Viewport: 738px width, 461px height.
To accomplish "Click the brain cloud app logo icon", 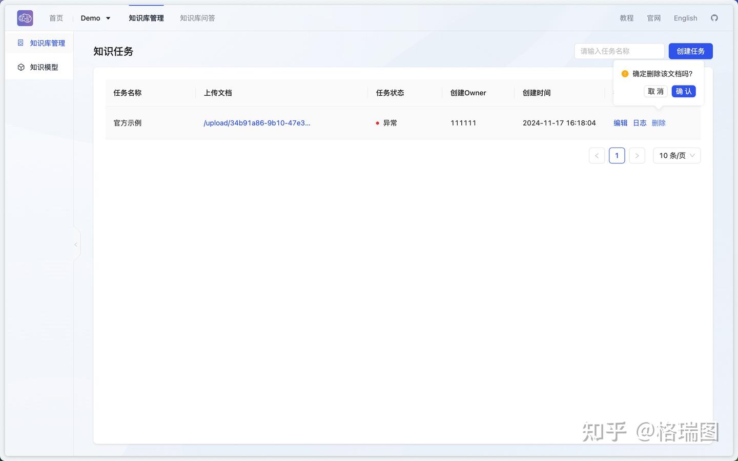I will coord(25,17).
